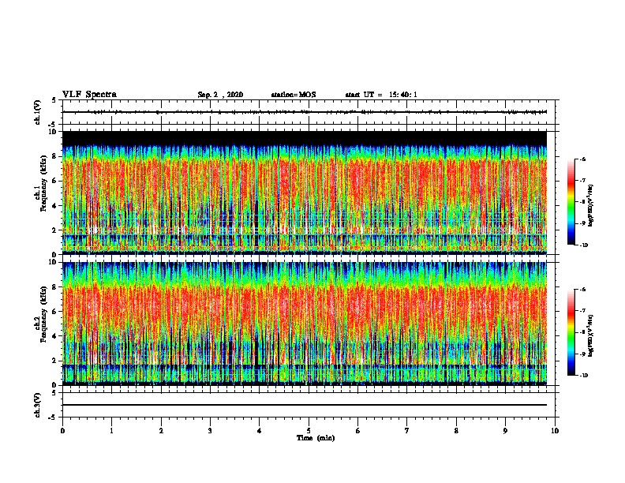Click the '4' kHz tick of ch.2 spectrogram
This screenshot has width=625, height=483.
[x=54, y=336]
